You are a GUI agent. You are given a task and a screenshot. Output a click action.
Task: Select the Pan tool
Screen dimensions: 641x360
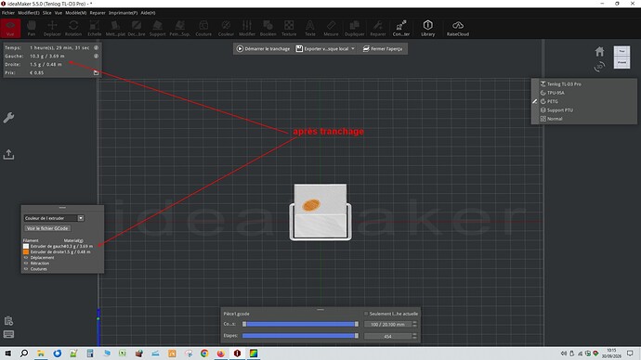[x=31, y=28]
